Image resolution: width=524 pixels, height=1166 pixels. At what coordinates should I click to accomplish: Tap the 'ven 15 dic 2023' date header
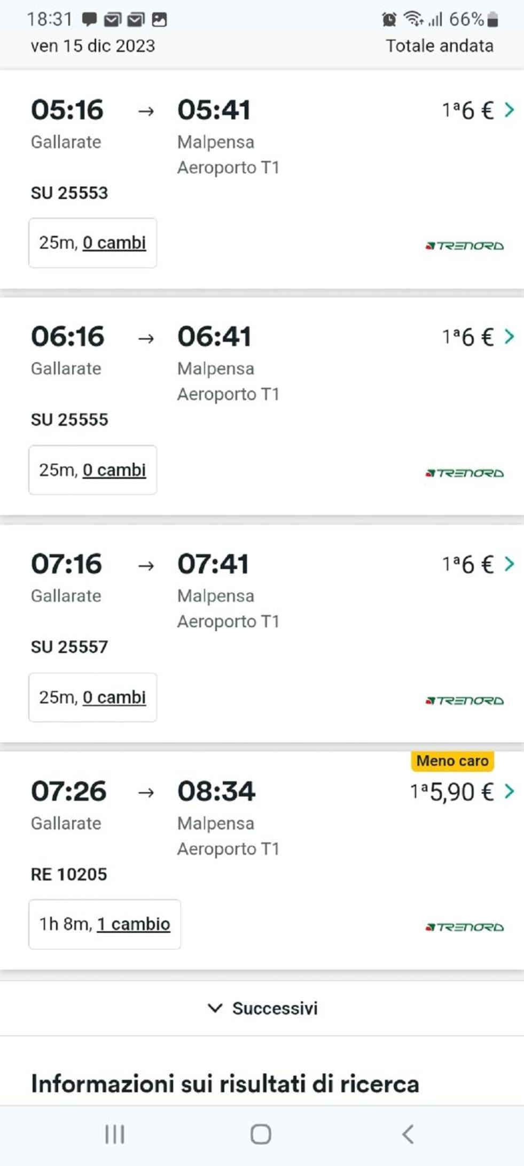click(x=93, y=46)
